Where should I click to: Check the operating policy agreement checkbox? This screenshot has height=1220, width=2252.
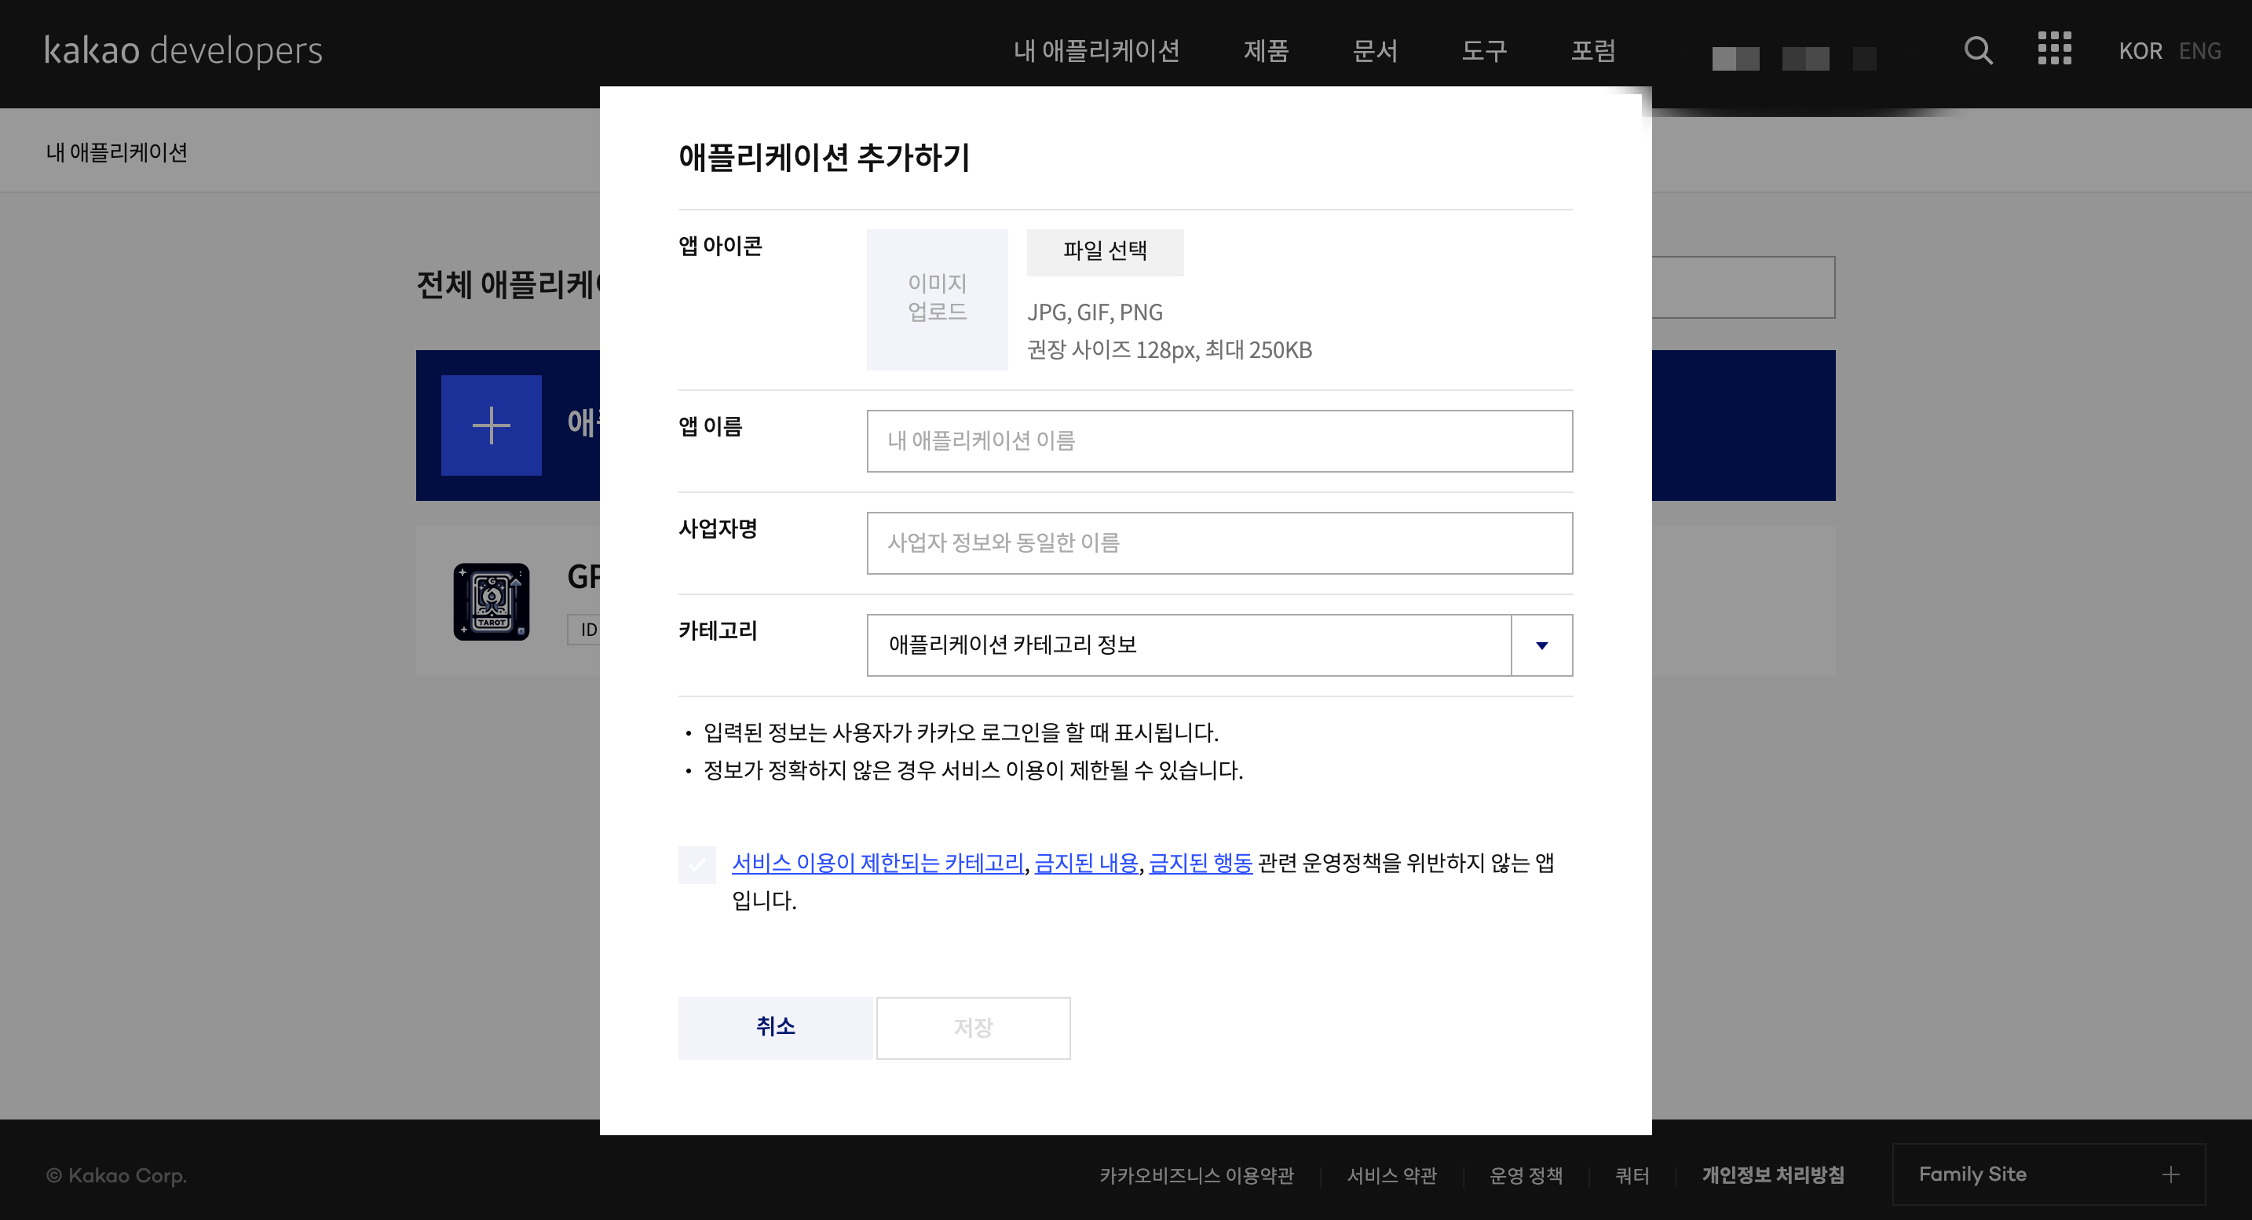[696, 864]
